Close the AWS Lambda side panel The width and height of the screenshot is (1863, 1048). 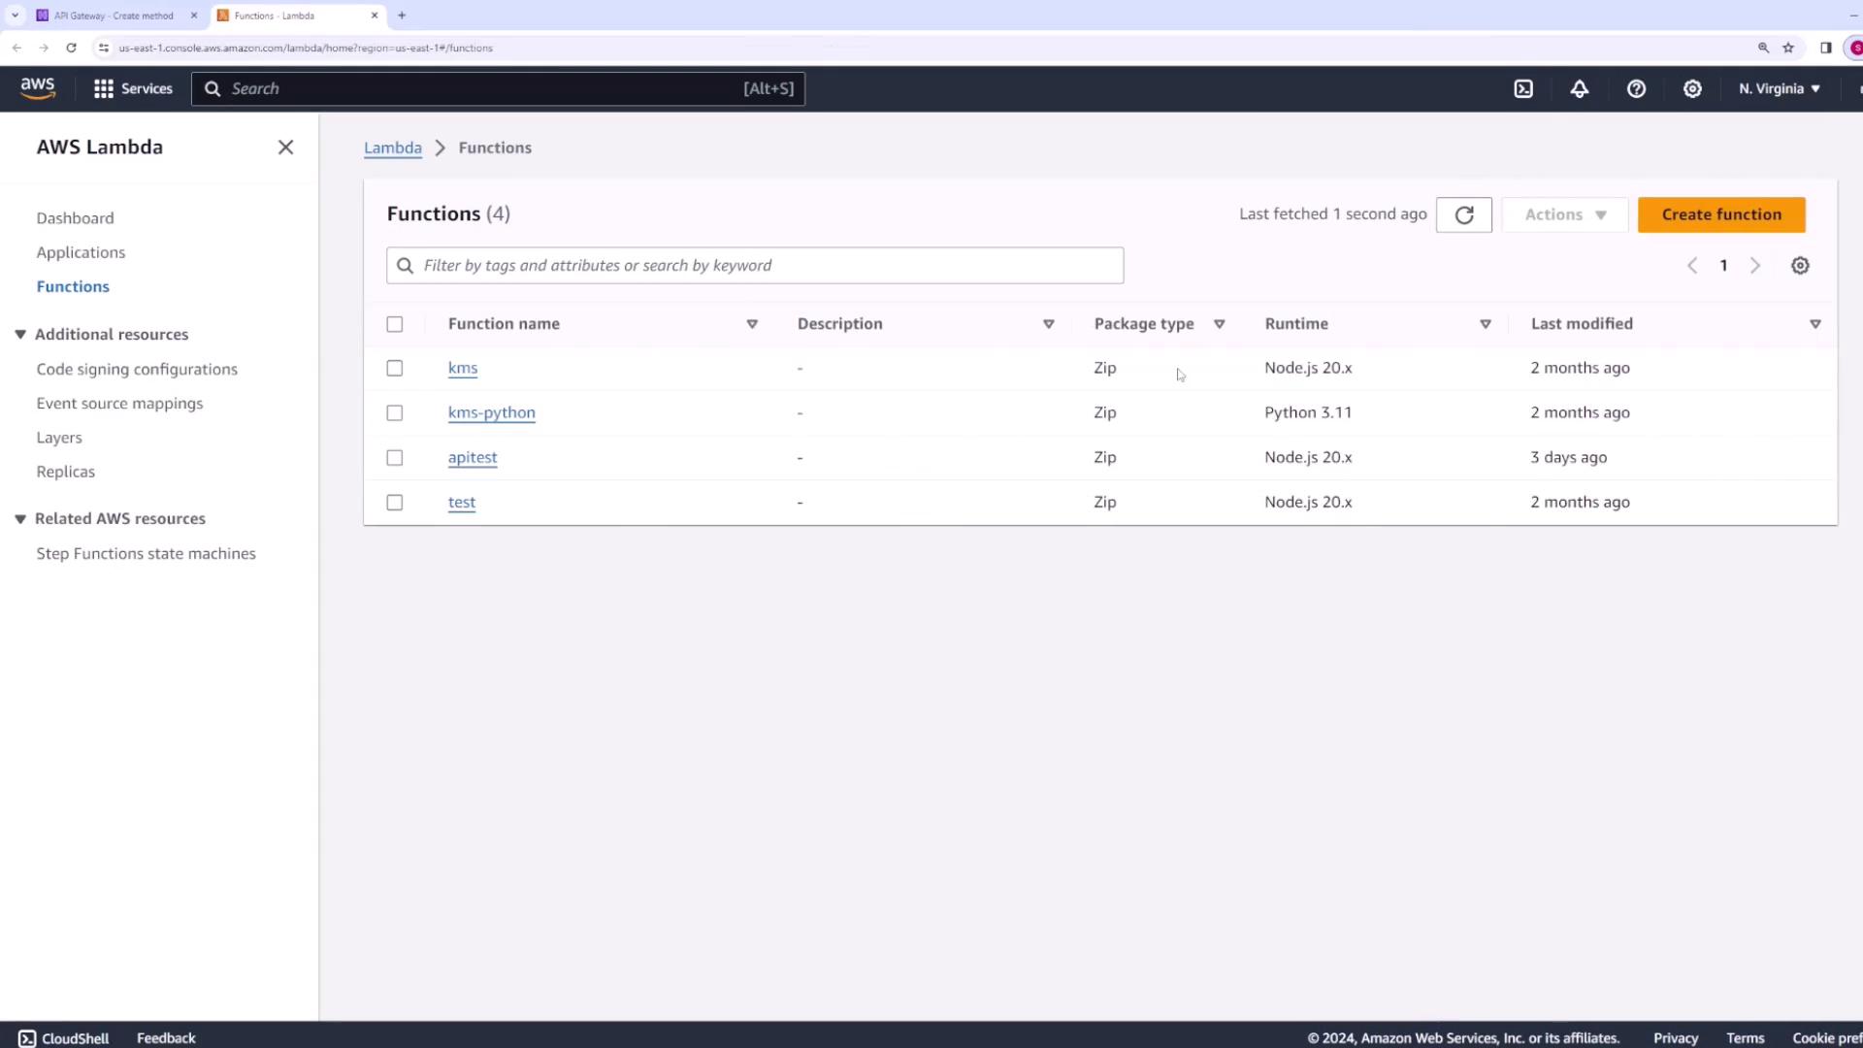[285, 147]
